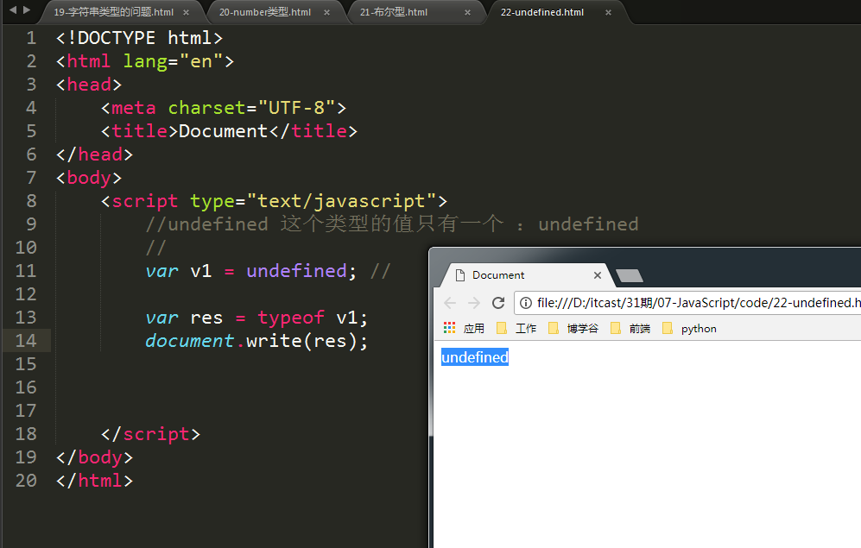Viewport: 861px width, 548px height.
Task: Click the site info icon in address bar
Action: pyautogui.click(x=526, y=303)
